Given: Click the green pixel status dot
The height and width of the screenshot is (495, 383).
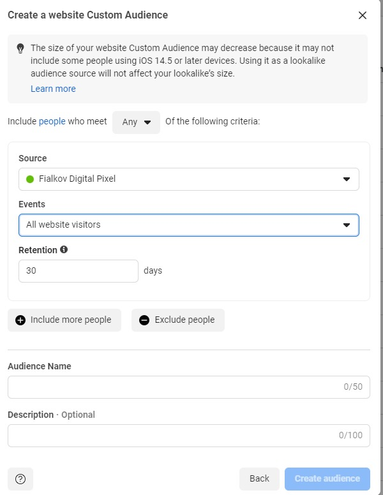Looking at the screenshot, I should [x=30, y=179].
